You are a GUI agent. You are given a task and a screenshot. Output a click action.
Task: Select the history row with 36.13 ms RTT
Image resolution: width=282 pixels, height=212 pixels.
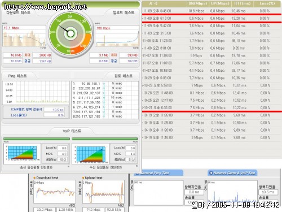(x=212, y=41)
